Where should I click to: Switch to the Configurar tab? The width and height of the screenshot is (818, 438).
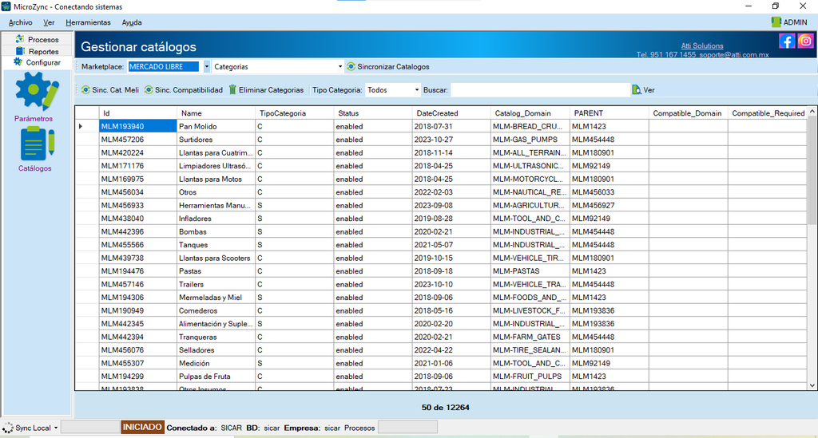coord(37,62)
